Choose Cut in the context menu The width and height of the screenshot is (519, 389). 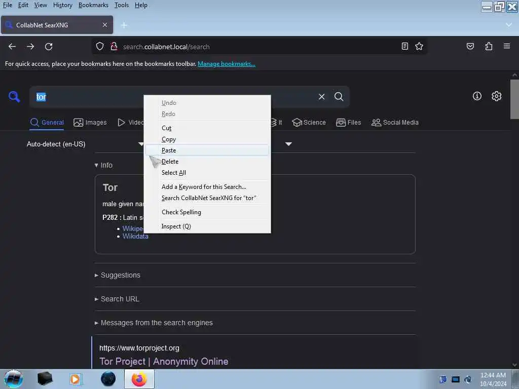click(x=207, y=128)
